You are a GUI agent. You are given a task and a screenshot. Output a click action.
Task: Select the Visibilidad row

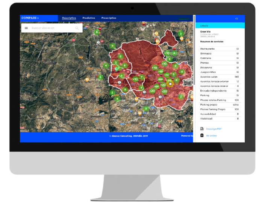click(220, 119)
